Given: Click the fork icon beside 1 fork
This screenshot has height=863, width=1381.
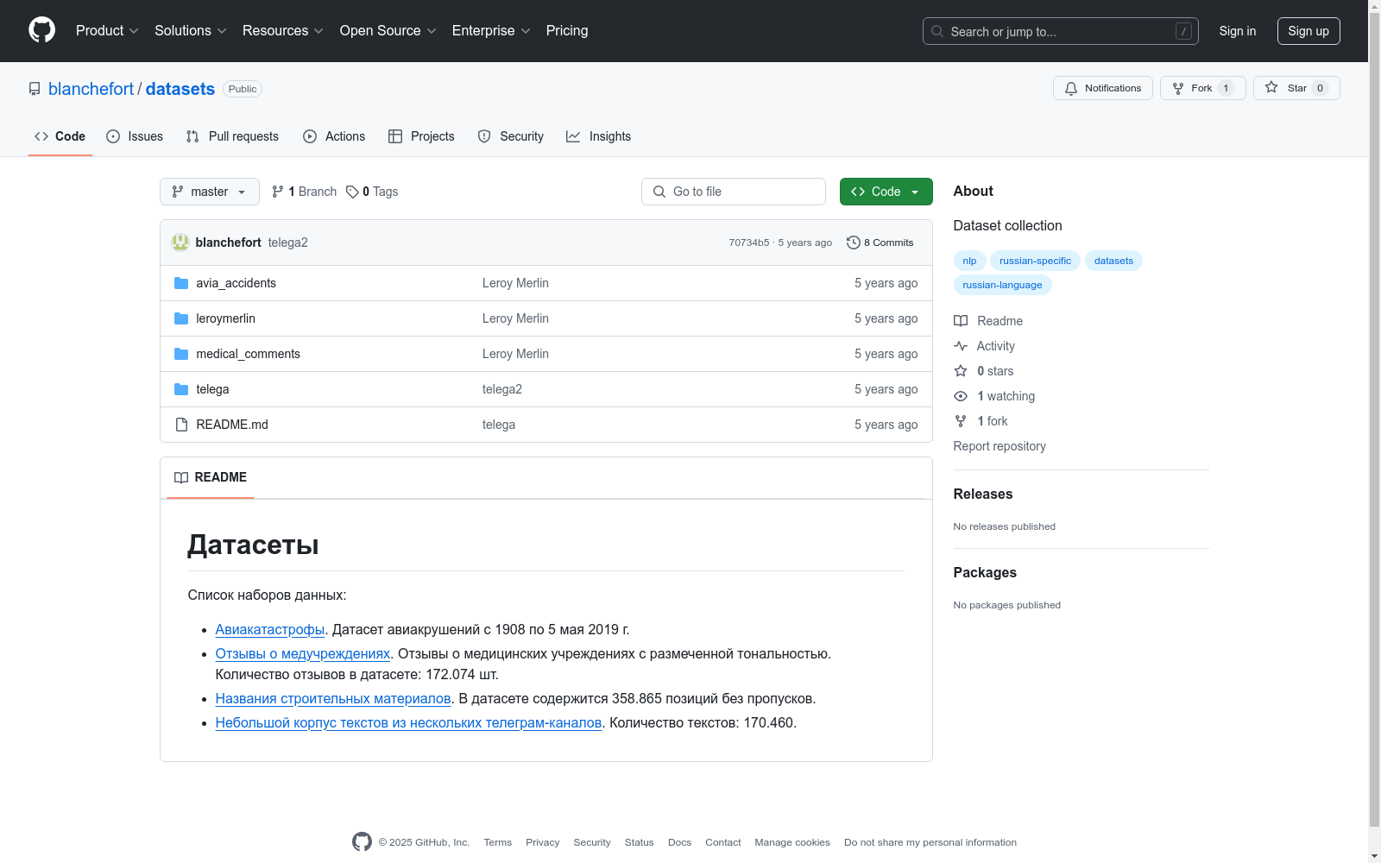Looking at the screenshot, I should [x=961, y=421].
